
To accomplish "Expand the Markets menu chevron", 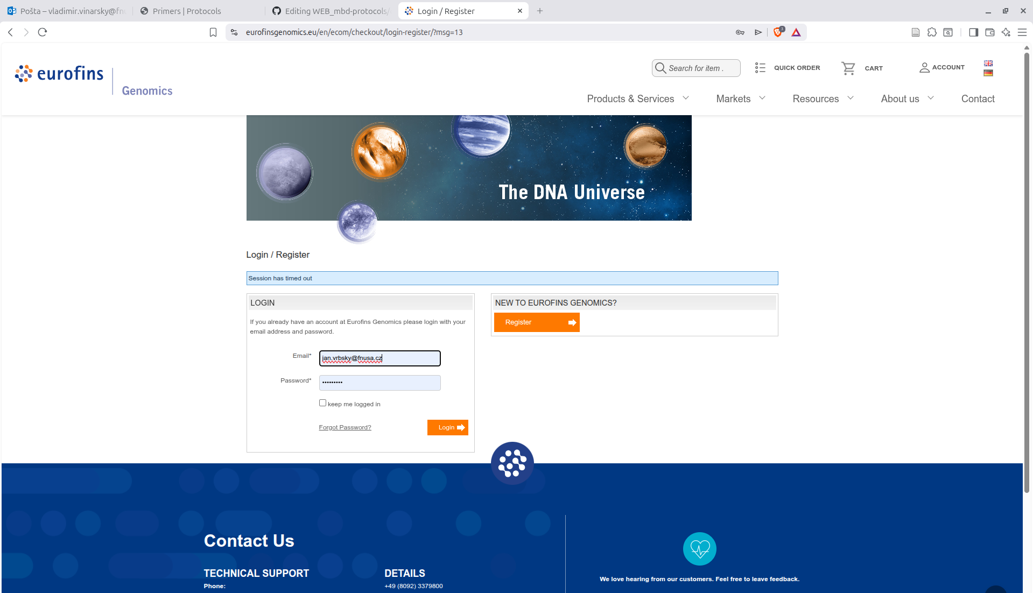I will pyautogui.click(x=762, y=98).
